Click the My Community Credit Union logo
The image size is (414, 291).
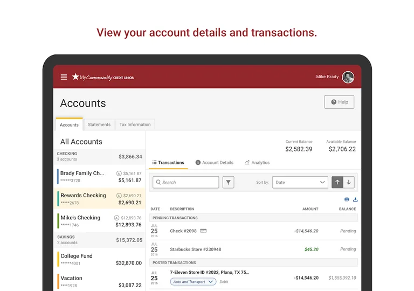[103, 77]
